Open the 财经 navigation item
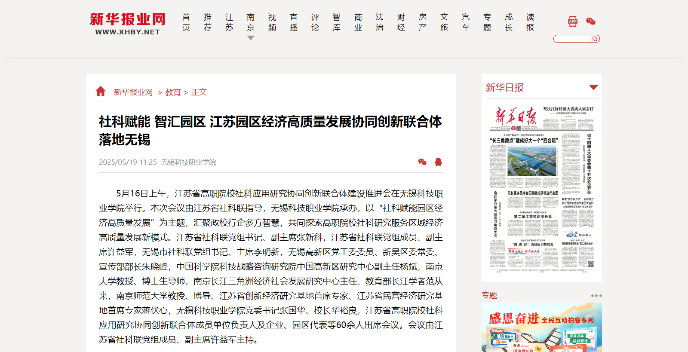The image size is (688, 352). (401, 22)
